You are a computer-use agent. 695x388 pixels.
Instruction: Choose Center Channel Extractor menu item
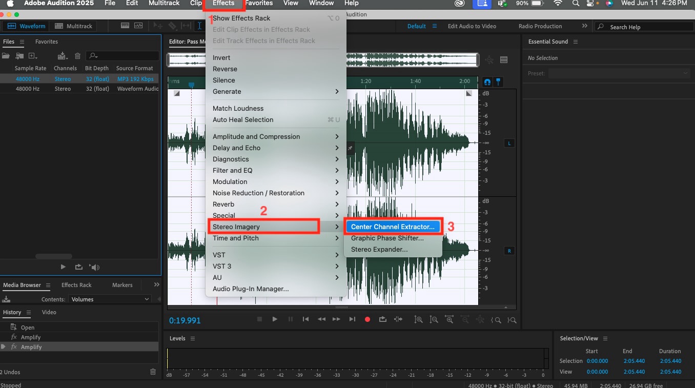click(x=393, y=227)
